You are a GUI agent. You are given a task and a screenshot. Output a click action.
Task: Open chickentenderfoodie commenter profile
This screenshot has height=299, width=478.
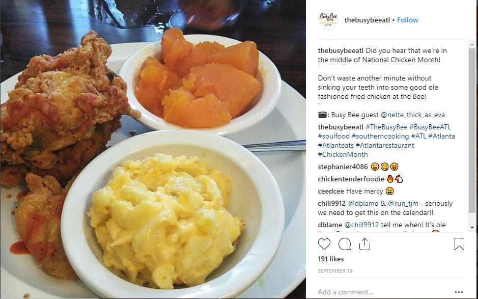pyautogui.click(x=351, y=179)
